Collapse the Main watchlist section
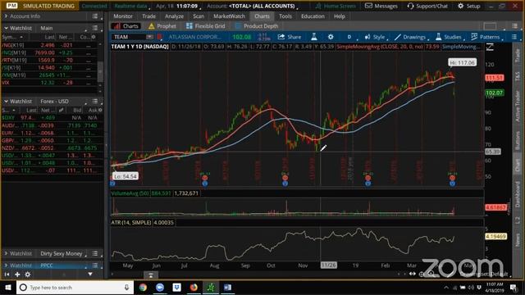Image resolution: width=525 pixels, height=295 pixels. click(6, 28)
